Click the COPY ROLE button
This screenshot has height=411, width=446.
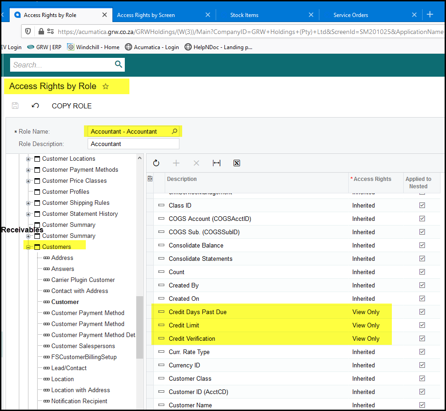(x=72, y=106)
